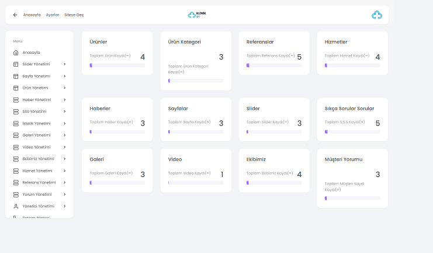Expand the Ürün Yönetimi chevron
Viewport: 433px width, 253px height.
[x=64, y=88]
